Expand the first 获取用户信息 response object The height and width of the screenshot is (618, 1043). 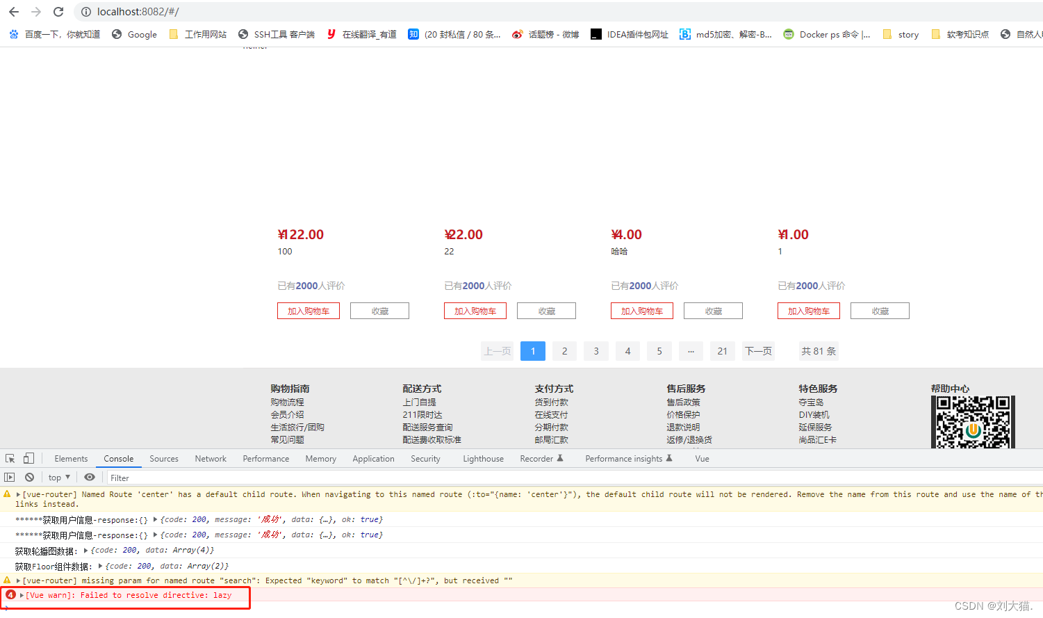[x=156, y=519]
